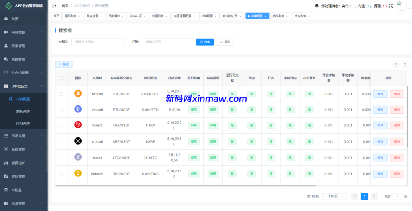Screen dimensions: 412x211
Task: Click the XRP coin icon in xrpusdt row
Action: click(x=78, y=141)
